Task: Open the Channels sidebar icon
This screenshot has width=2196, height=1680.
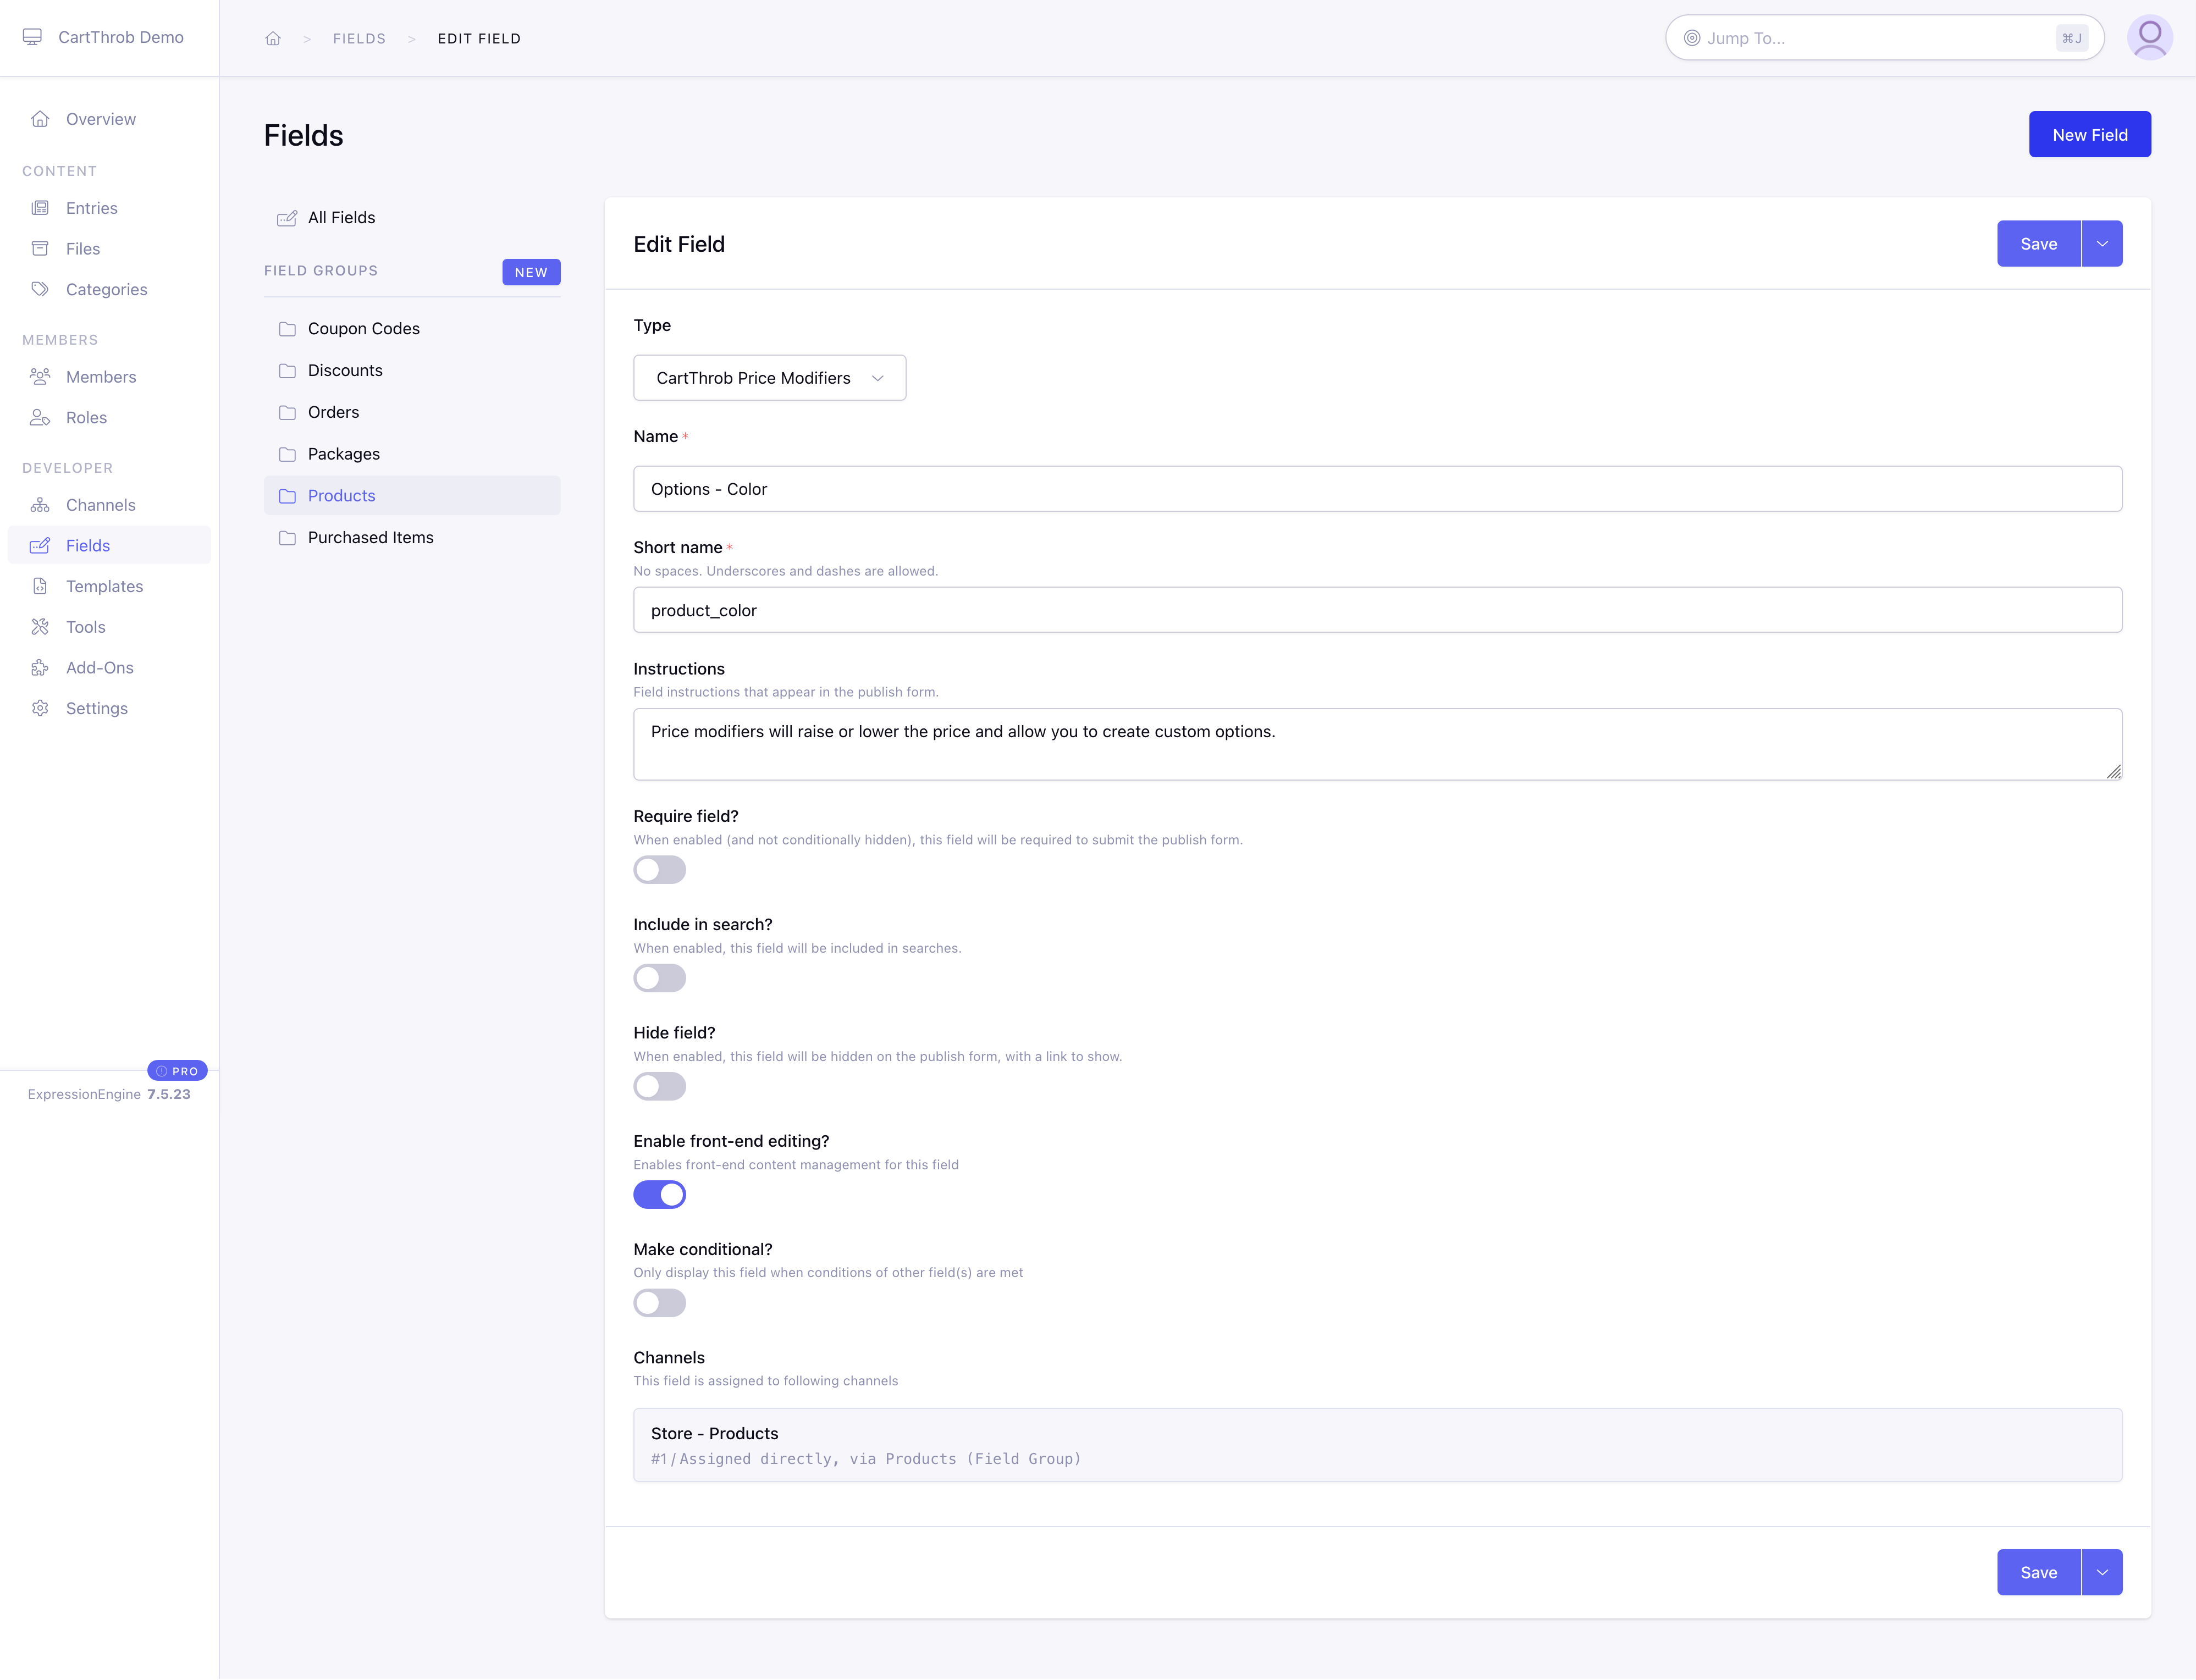Action: (x=40, y=505)
